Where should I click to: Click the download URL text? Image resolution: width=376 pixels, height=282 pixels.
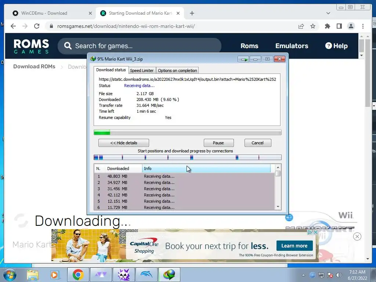187,79
